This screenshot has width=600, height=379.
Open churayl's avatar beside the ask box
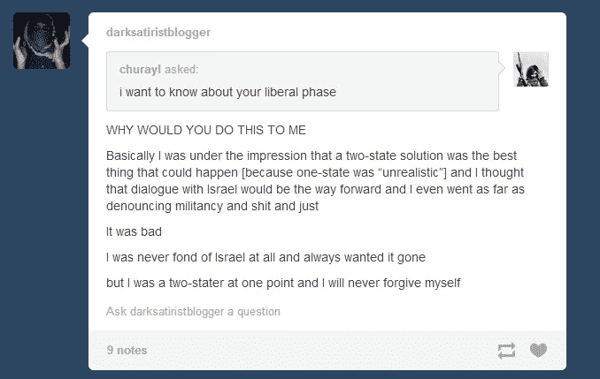point(531,69)
